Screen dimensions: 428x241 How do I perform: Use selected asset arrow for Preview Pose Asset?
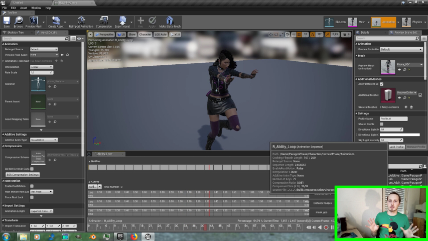62,55
